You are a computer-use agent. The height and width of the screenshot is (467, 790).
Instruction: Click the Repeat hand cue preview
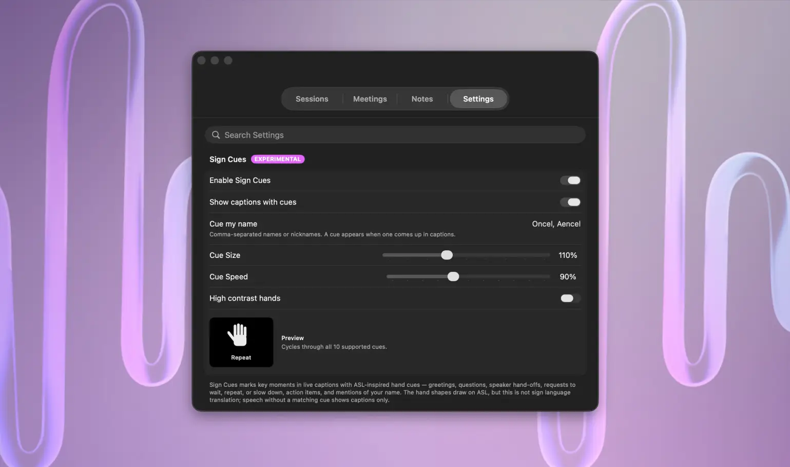(241, 342)
